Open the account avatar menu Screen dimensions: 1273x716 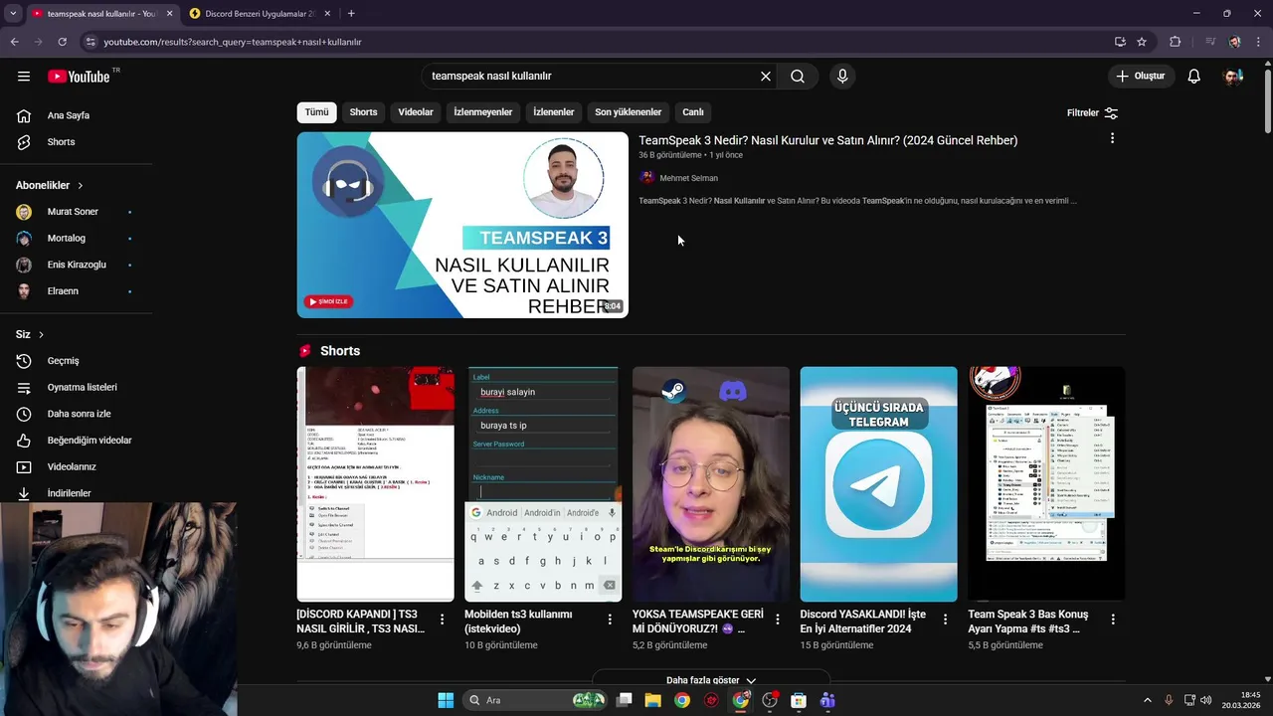(1233, 77)
